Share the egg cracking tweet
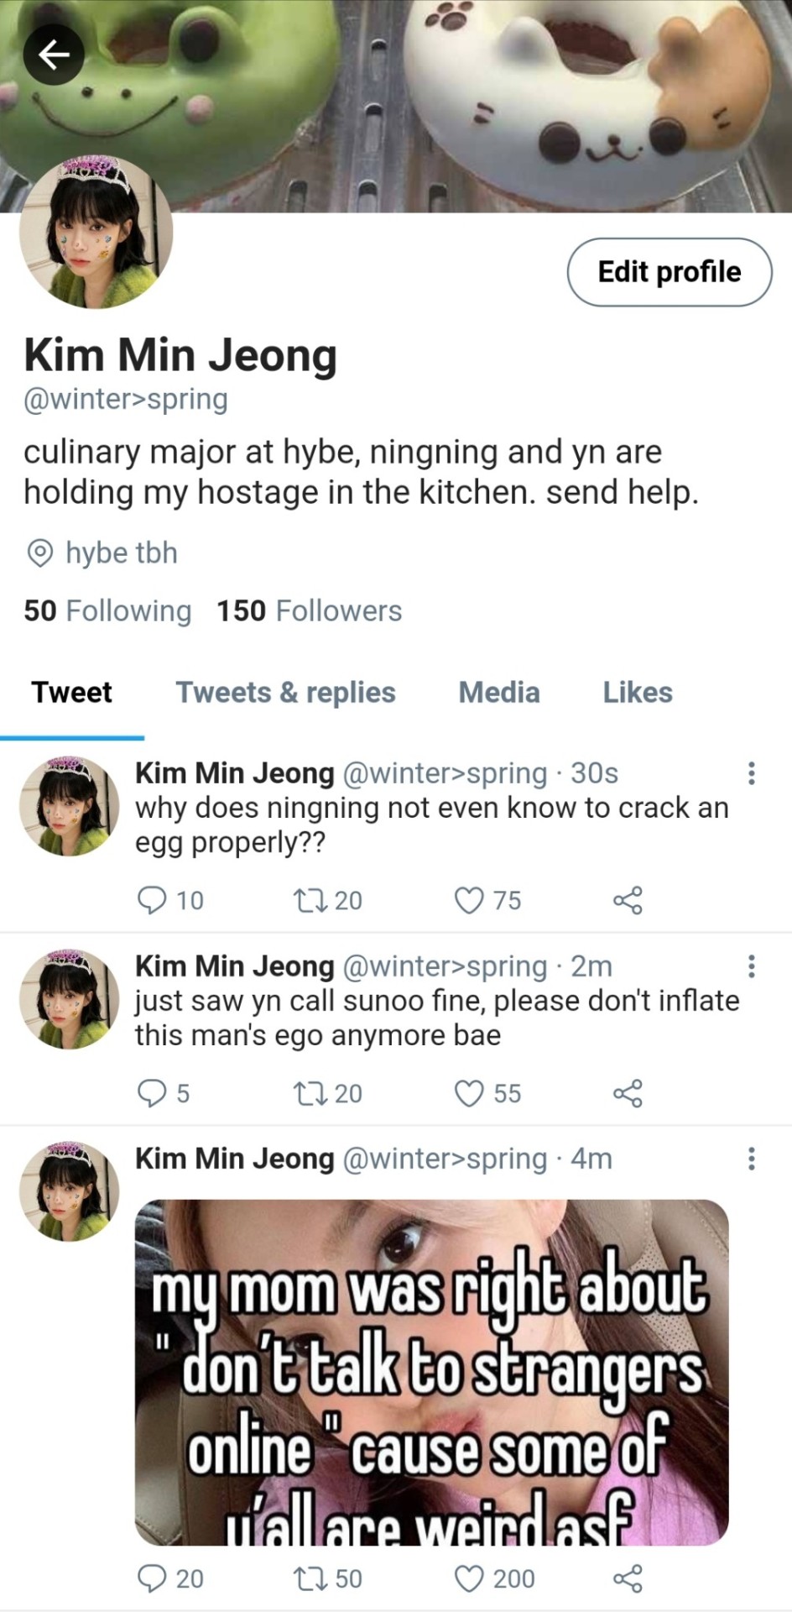Image resolution: width=792 pixels, height=1612 pixels. (x=628, y=900)
